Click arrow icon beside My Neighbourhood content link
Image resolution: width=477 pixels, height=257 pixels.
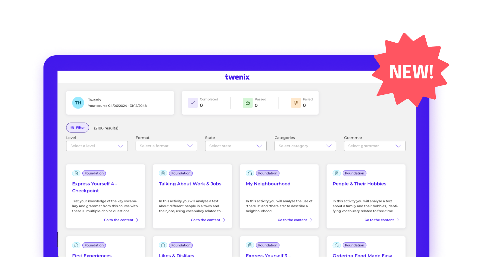pos(311,220)
